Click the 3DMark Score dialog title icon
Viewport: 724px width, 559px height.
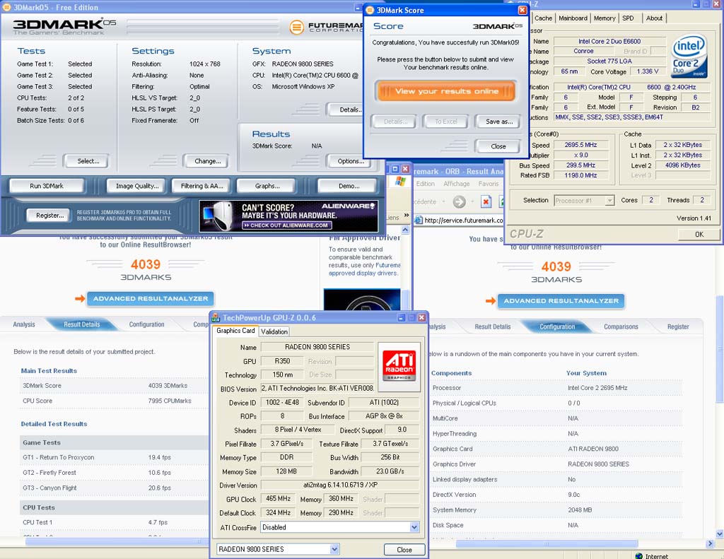pos(370,10)
